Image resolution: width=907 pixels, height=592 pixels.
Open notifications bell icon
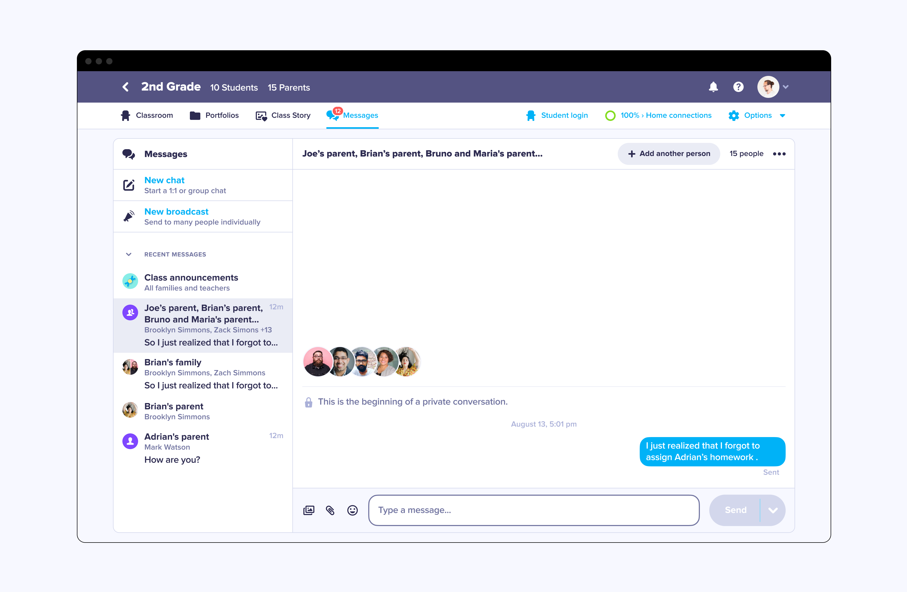713,87
